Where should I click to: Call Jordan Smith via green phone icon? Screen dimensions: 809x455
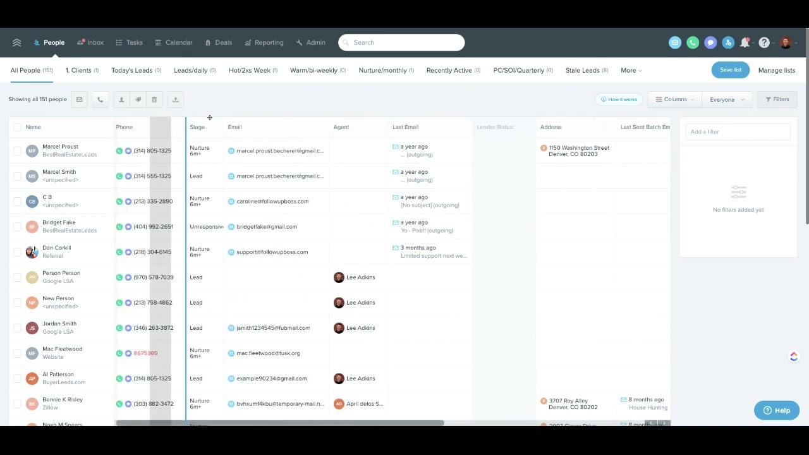click(x=119, y=328)
